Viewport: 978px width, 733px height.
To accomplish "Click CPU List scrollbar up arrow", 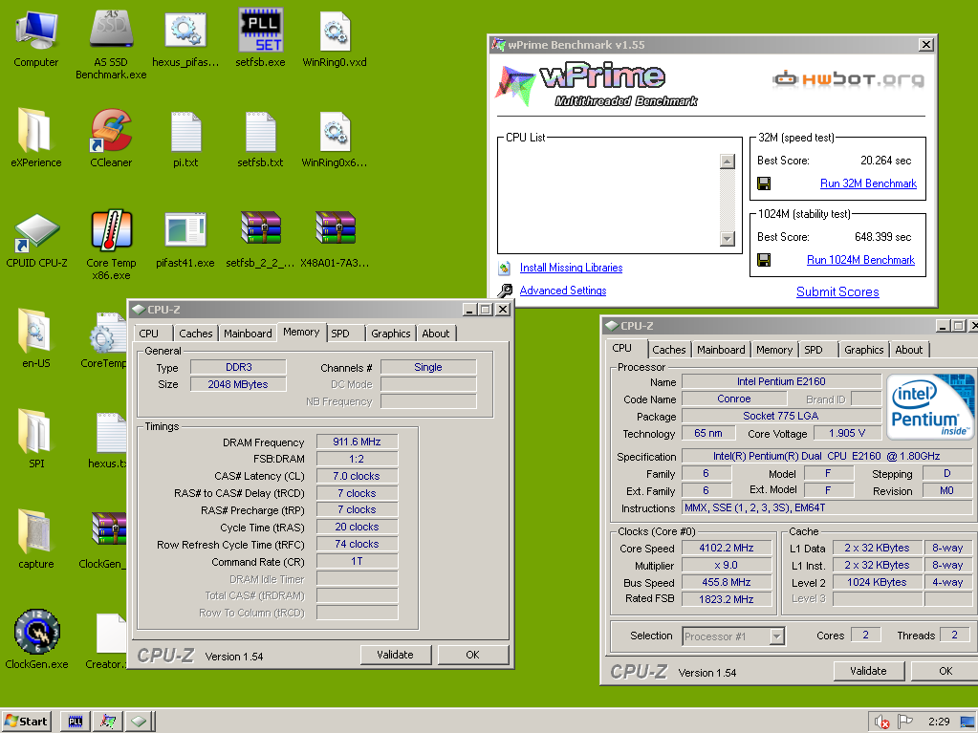I will [x=728, y=162].
